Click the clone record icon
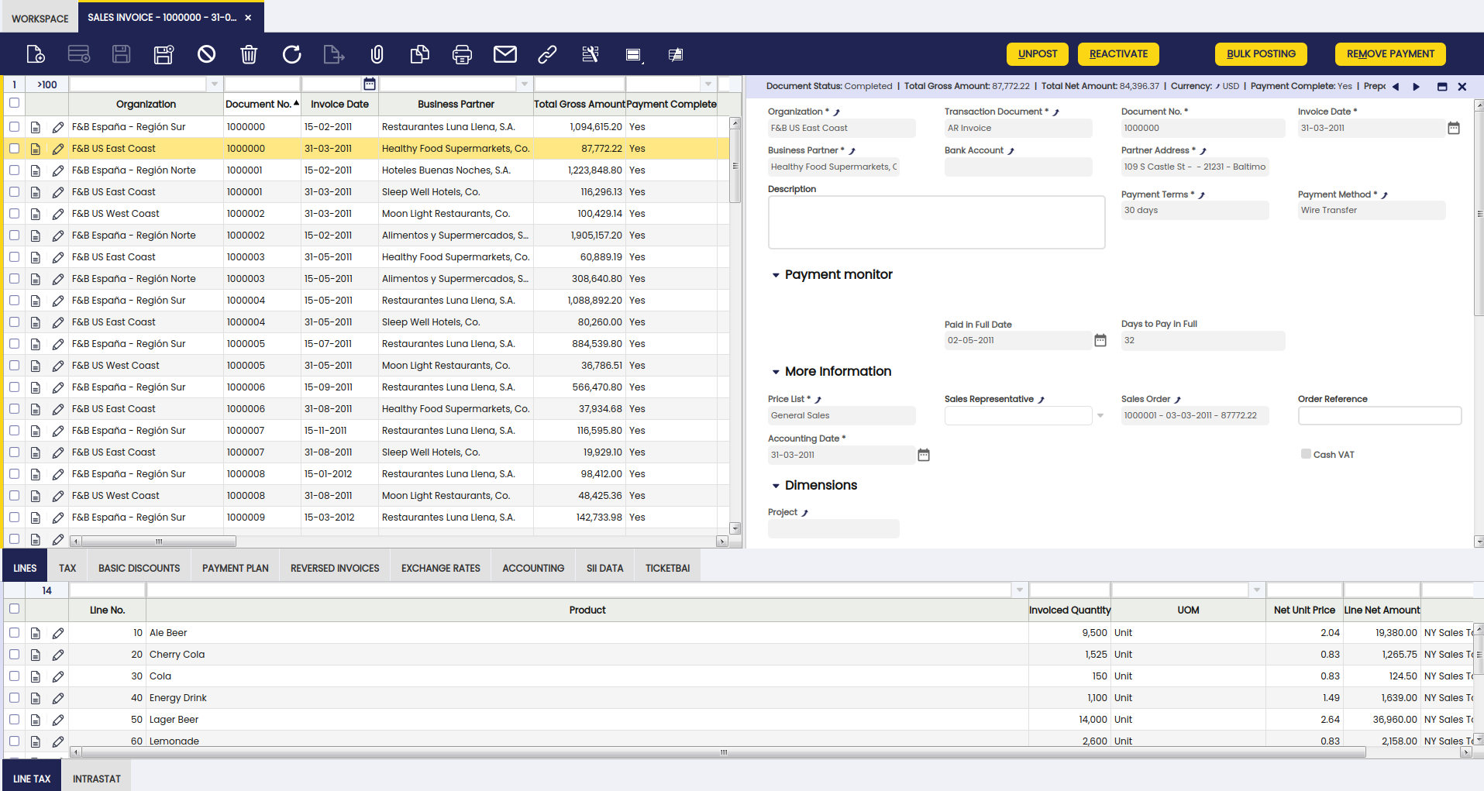The height and width of the screenshot is (791, 1484). [x=419, y=54]
